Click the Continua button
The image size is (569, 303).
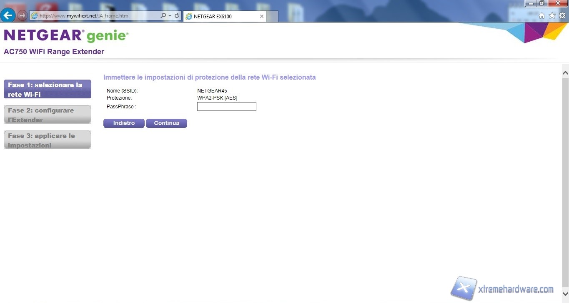tap(166, 123)
